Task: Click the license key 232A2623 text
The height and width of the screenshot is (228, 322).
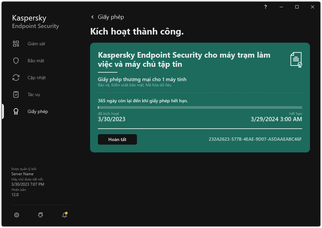Action: pos(255,139)
